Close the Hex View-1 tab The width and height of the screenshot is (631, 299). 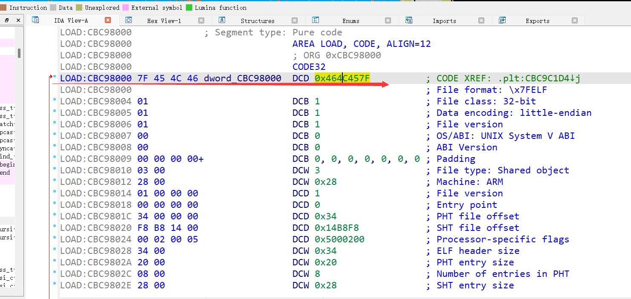coord(201,20)
